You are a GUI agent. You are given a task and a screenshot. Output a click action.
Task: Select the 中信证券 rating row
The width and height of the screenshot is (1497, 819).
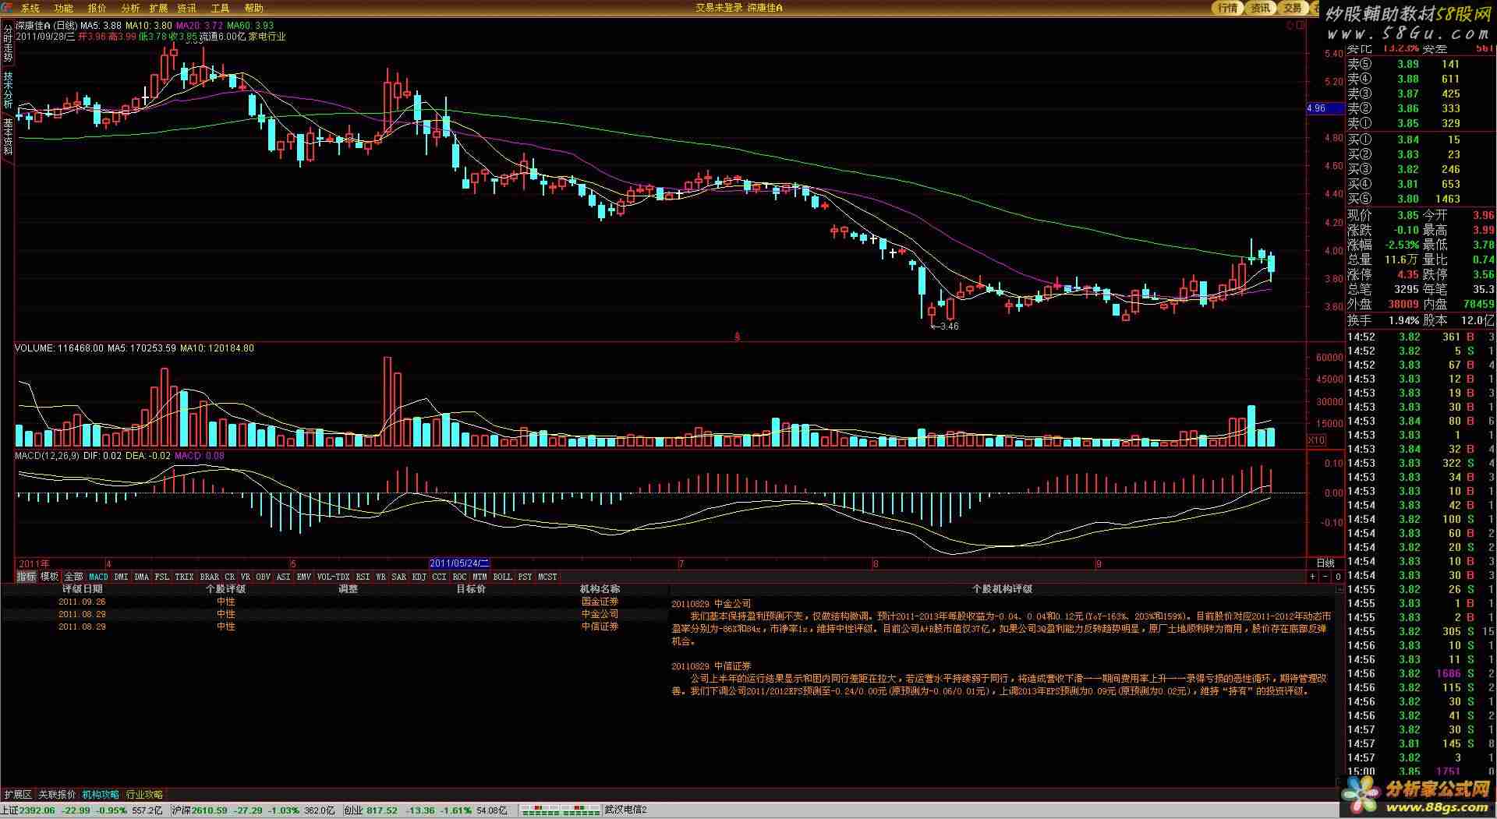(x=335, y=627)
